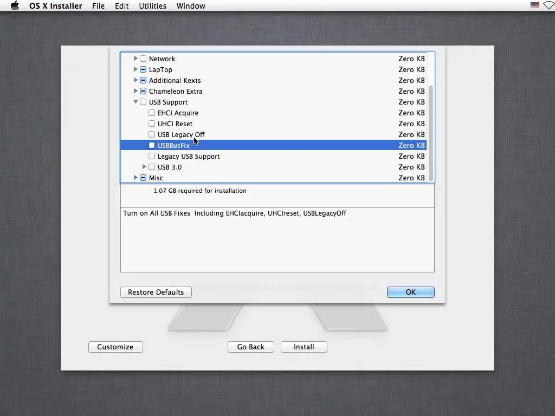This screenshot has height=416, width=555.
Task: Click the 'Turn on All USB Fixes' description text
Action: coord(234,213)
